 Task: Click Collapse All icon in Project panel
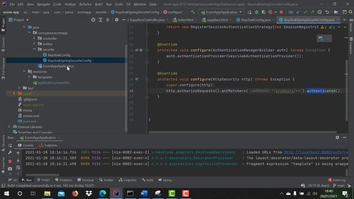pyautogui.click(x=108, y=20)
